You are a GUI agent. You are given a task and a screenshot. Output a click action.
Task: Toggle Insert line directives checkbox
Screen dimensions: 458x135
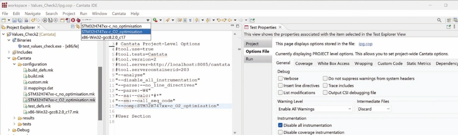(x=280, y=85)
